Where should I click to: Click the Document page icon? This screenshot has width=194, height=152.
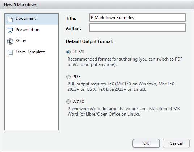click(x=10, y=19)
